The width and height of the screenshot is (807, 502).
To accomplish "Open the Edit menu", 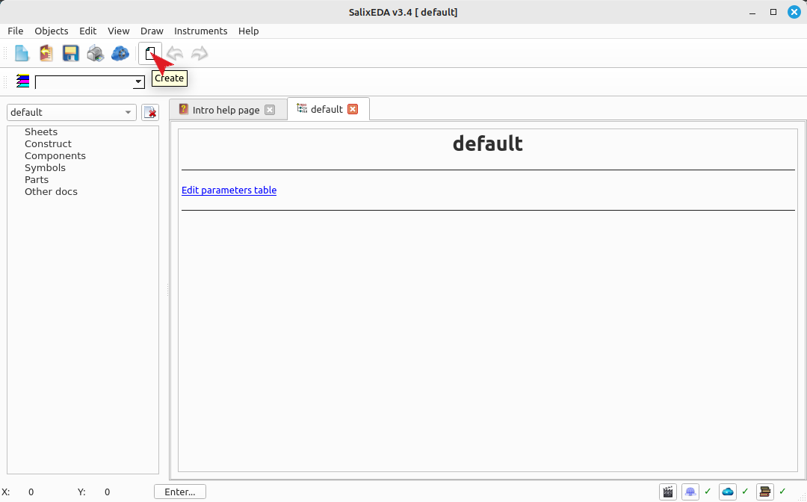I will (88, 31).
